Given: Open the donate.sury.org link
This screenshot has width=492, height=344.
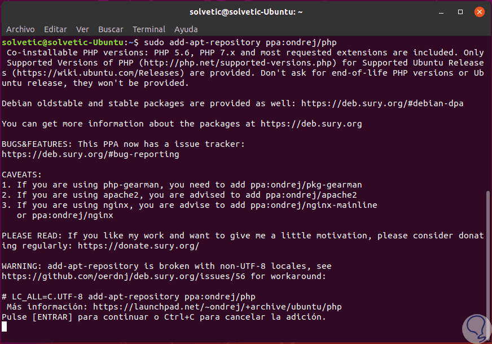Looking at the screenshot, I should [138, 246].
